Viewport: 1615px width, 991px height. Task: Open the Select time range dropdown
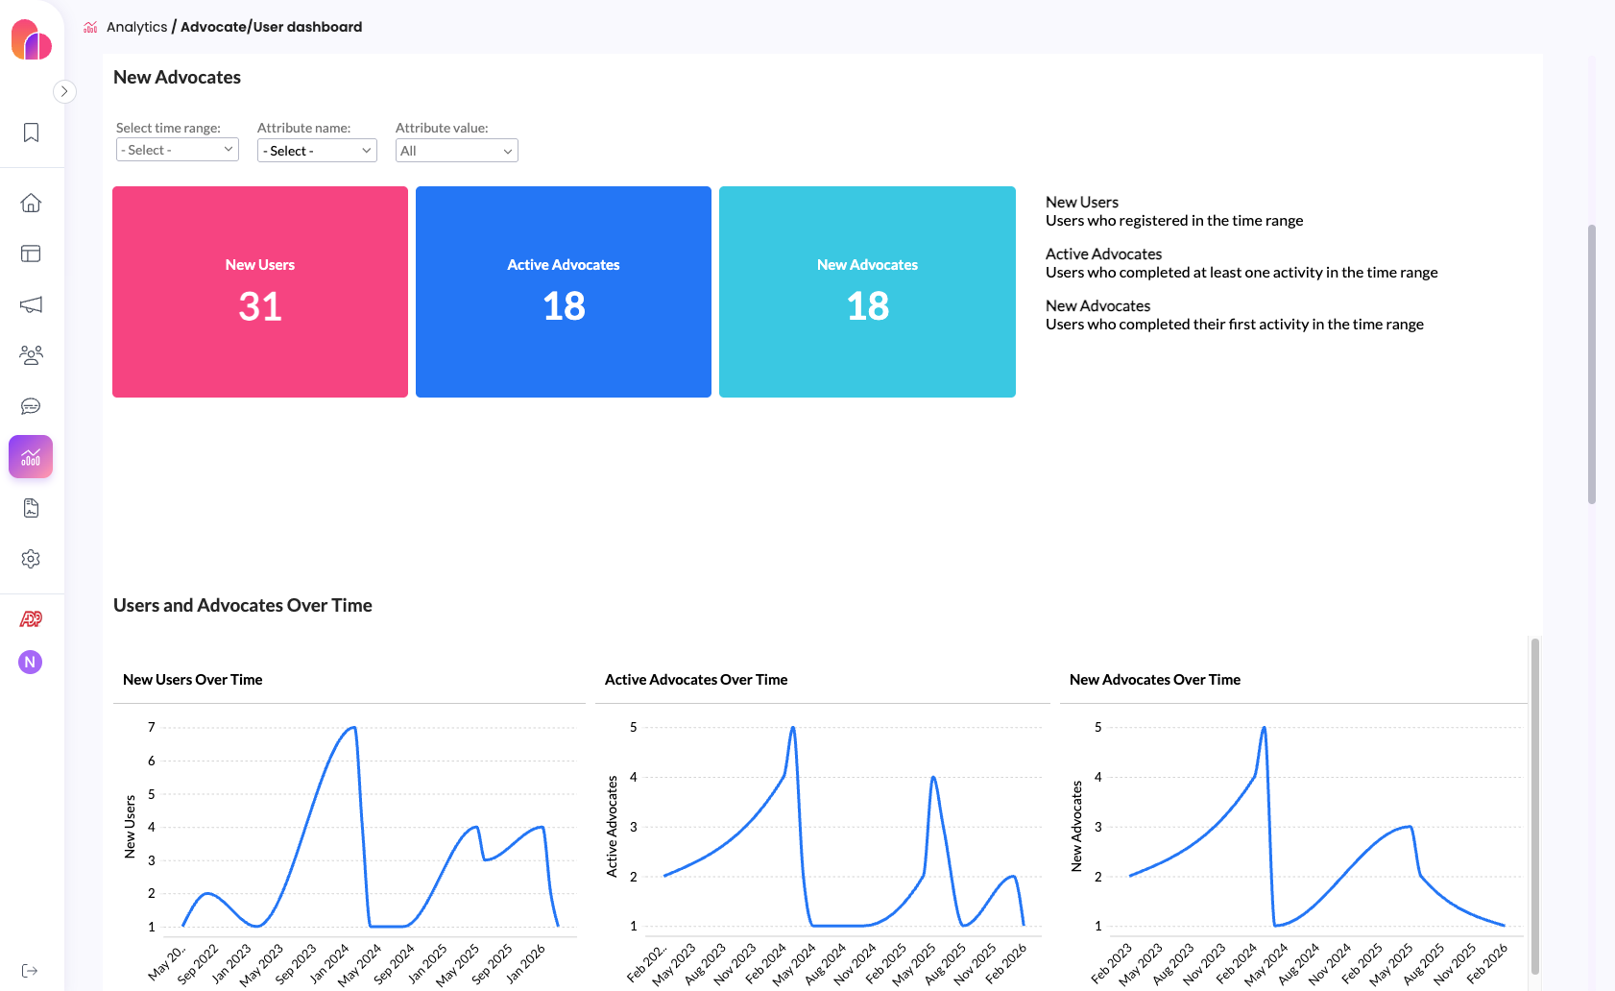point(177,150)
